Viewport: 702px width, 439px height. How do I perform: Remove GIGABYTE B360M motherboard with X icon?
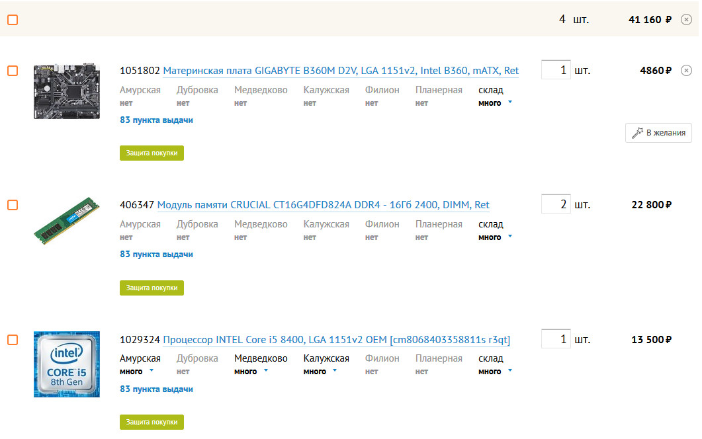686,70
